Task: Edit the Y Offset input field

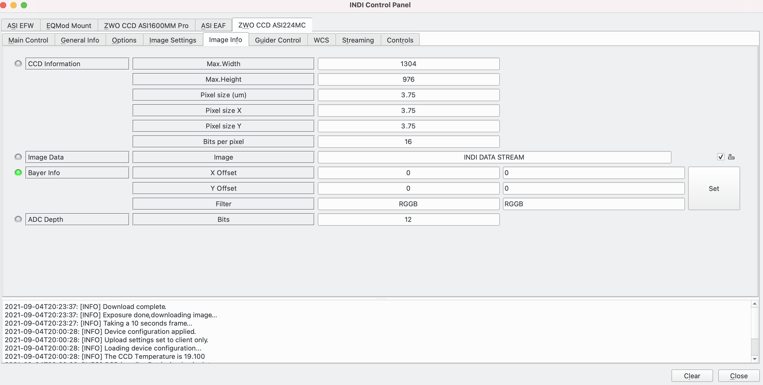Action: 594,188
